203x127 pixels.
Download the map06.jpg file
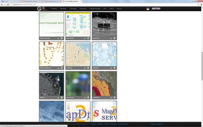tap(111, 97)
